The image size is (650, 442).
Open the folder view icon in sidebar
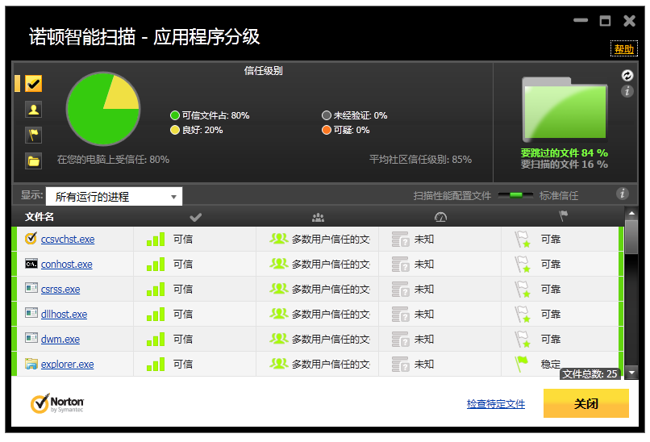coord(33,161)
